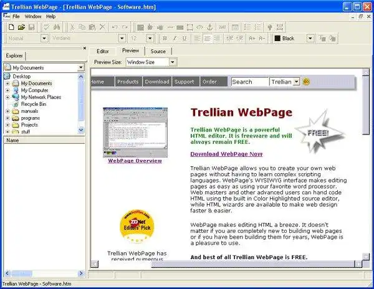Open the font size 12 dropdown
374x289 pixels.
point(150,38)
